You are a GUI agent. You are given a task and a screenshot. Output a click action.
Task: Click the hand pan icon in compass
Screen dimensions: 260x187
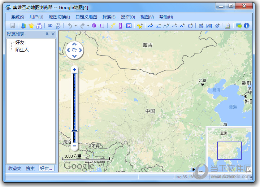tap(74, 50)
